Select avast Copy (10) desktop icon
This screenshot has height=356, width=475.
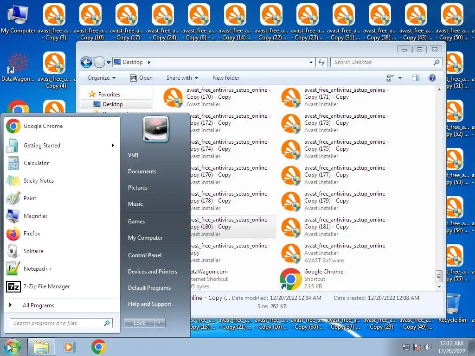point(90,22)
